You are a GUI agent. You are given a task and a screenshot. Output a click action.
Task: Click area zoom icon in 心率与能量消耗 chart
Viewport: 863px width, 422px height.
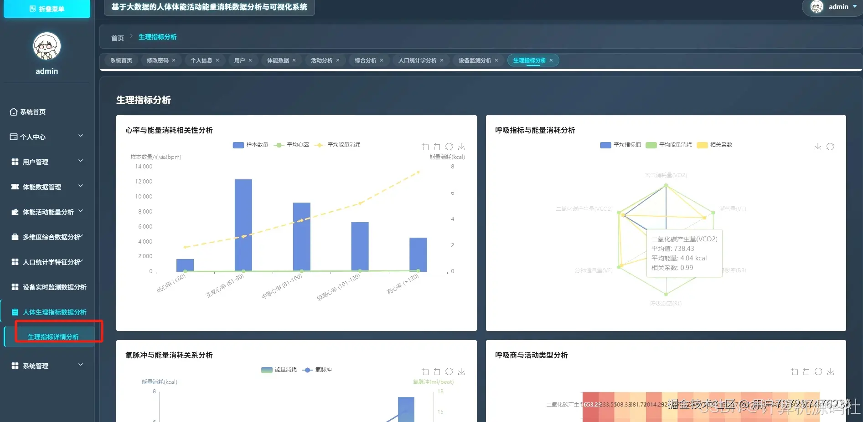point(425,147)
